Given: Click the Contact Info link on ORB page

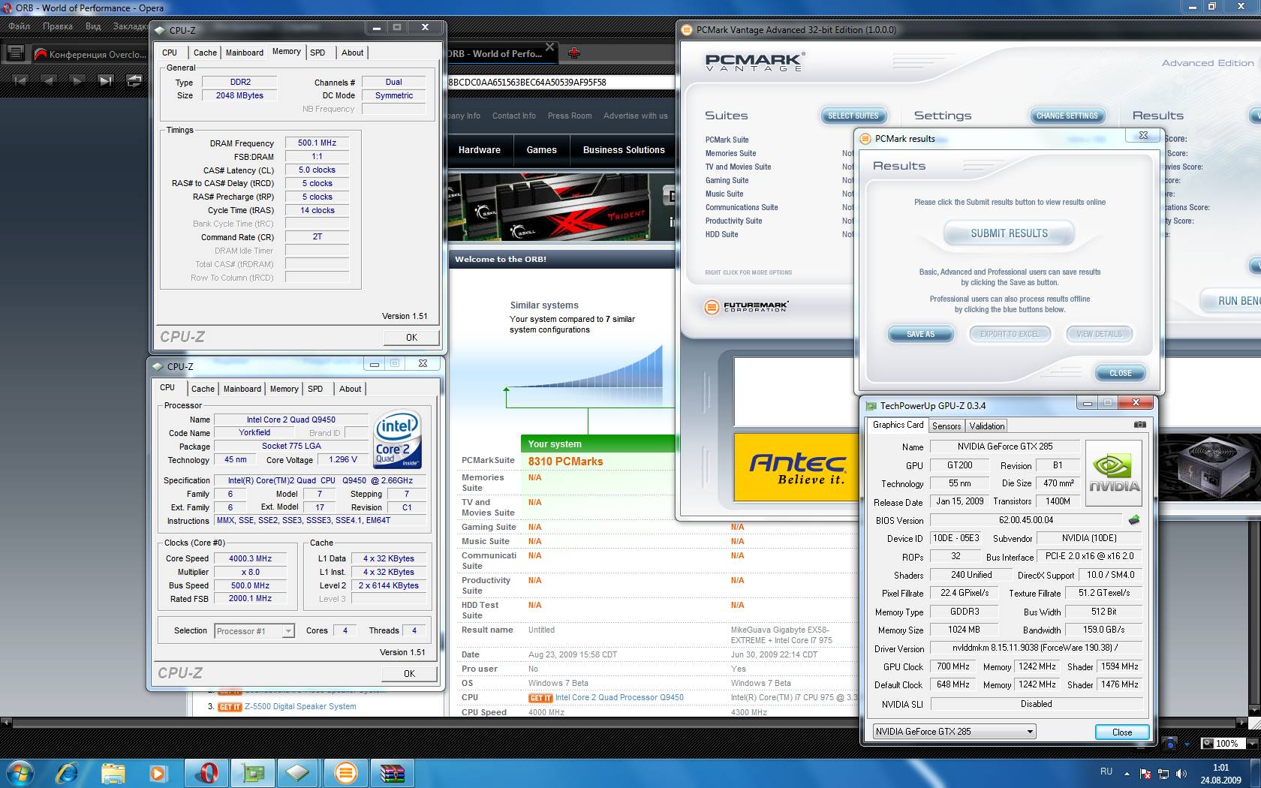Looking at the screenshot, I should coord(514,116).
